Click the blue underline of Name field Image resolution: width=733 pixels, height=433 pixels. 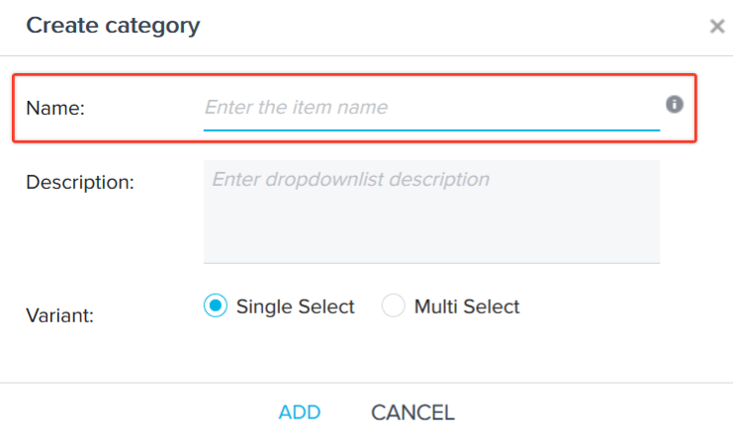[431, 130]
